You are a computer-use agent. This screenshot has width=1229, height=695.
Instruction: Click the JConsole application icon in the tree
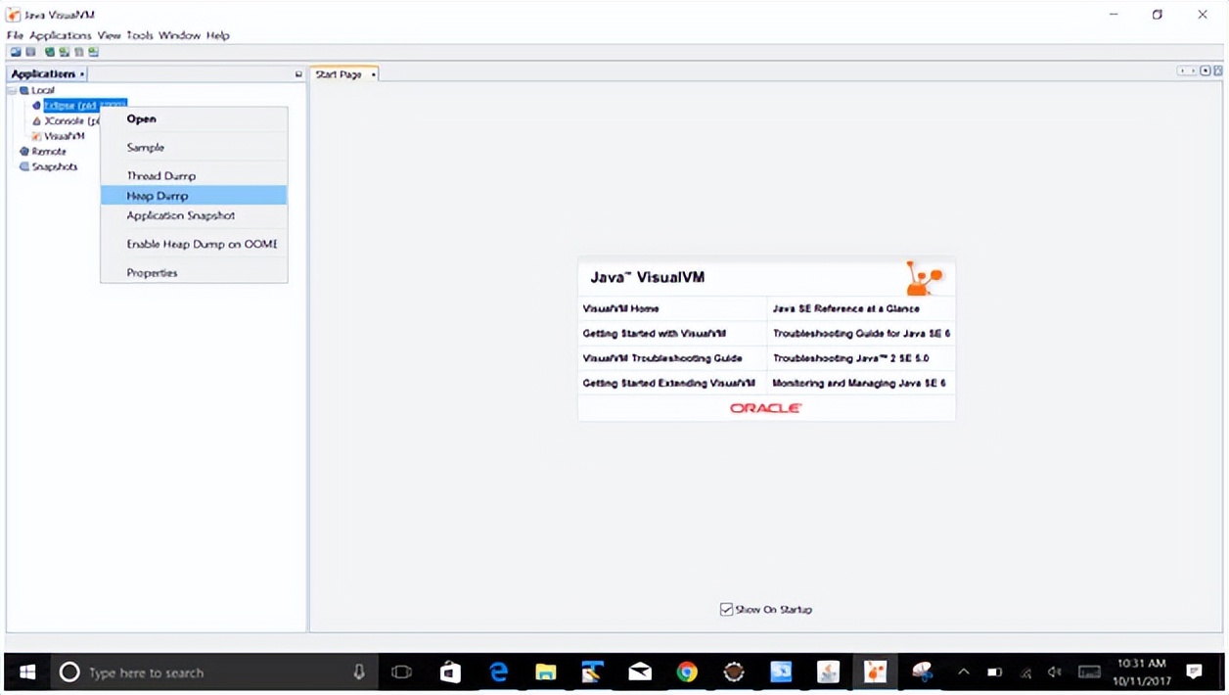[x=36, y=121]
